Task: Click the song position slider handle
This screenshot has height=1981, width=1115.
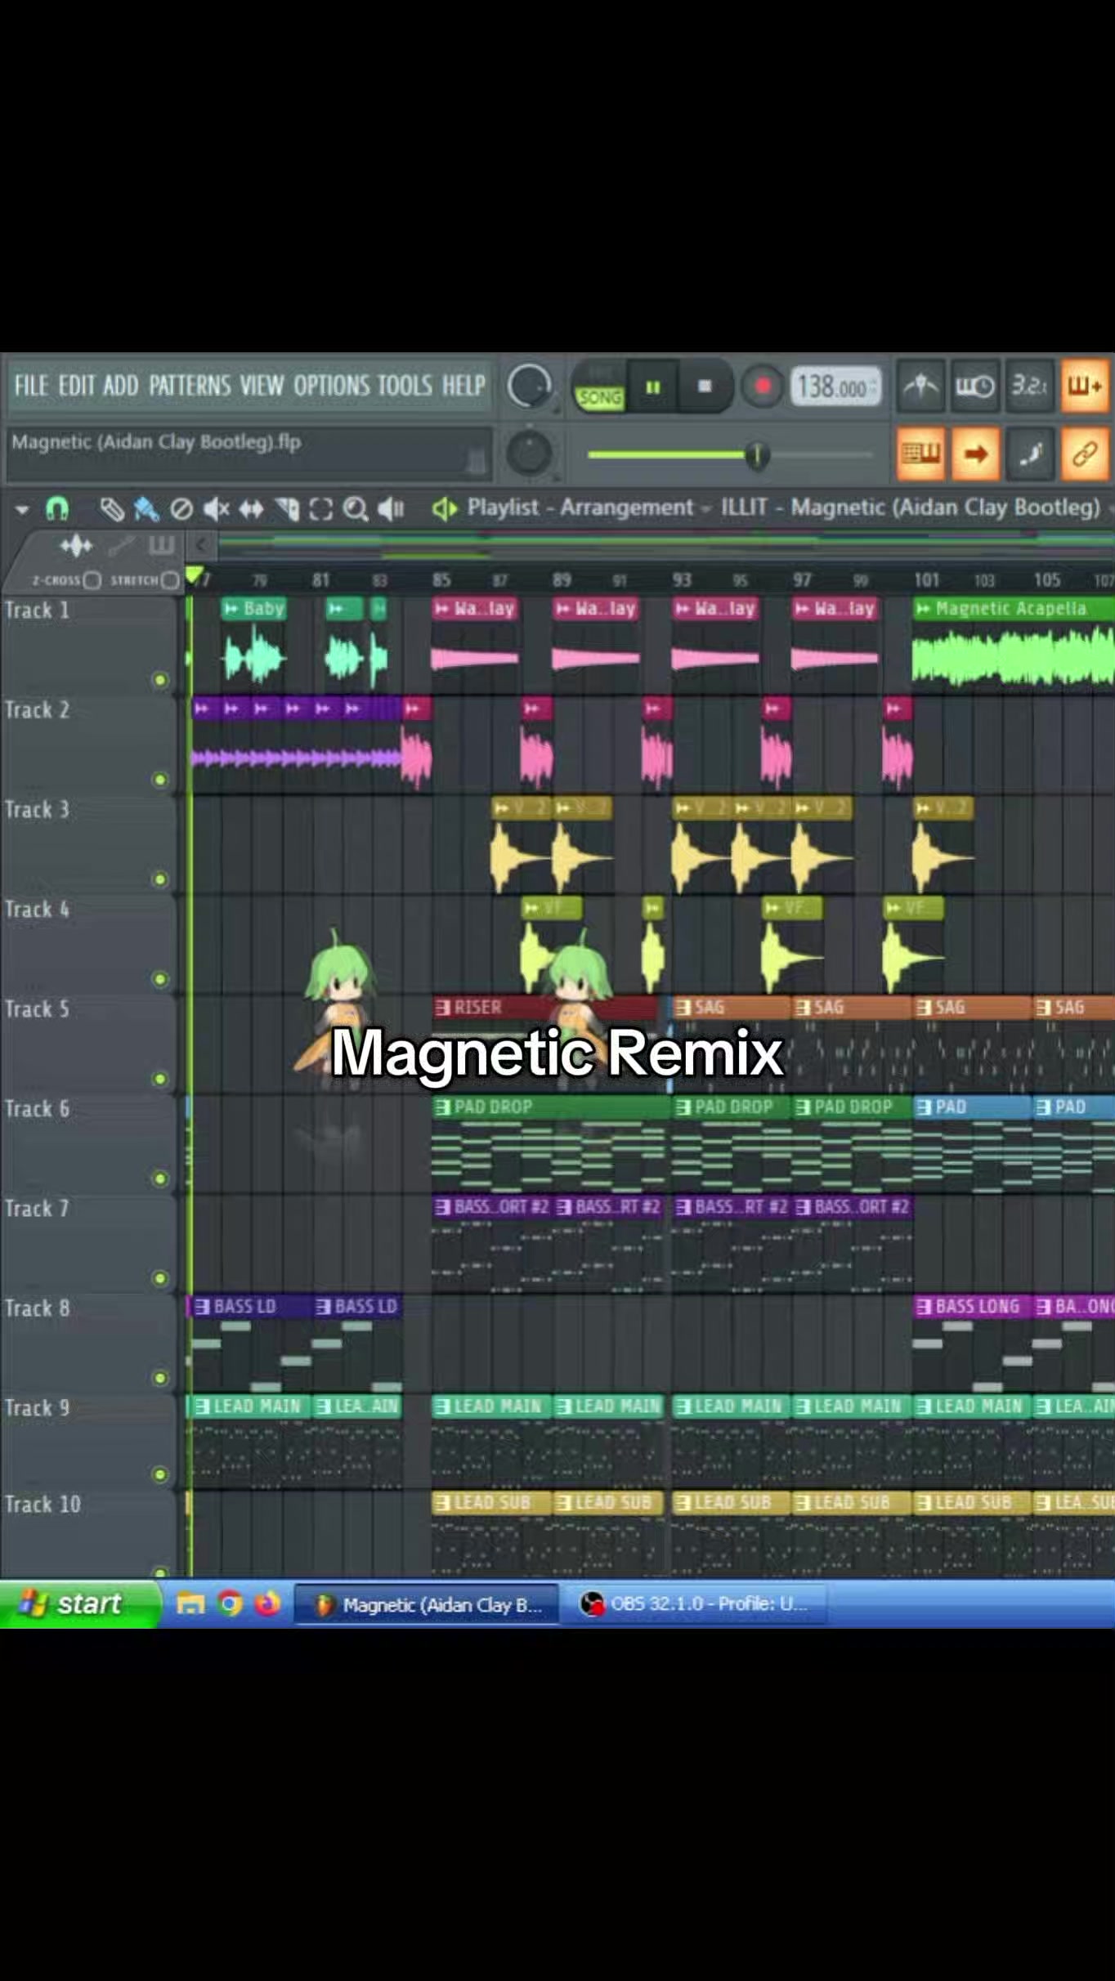Action: click(758, 454)
